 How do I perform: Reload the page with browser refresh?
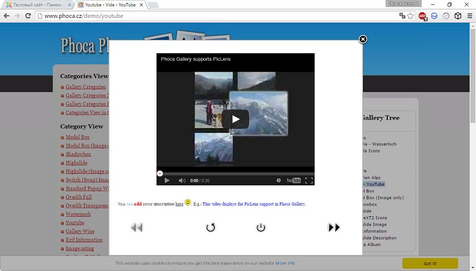point(28,16)
